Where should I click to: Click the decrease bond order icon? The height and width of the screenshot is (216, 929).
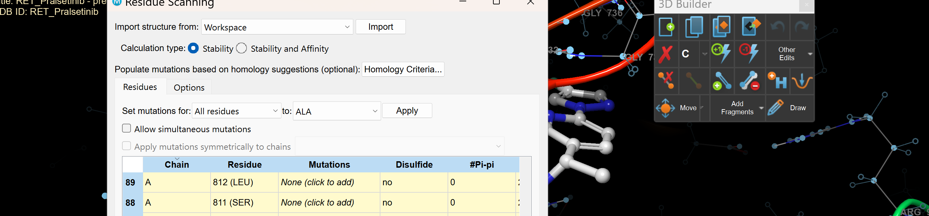click(x=749, y=81)
